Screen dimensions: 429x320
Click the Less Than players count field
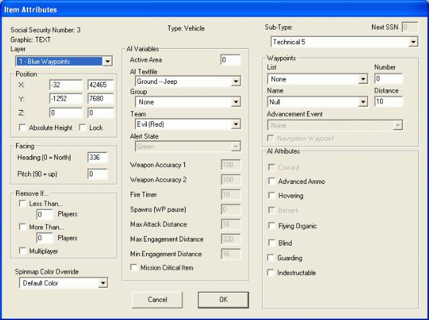tap(45, 214)
